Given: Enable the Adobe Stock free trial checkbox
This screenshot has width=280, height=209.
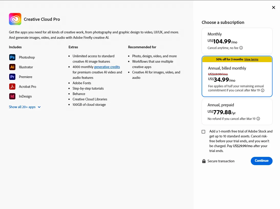Looking at the screenshot, I should (x=203, y=131).
